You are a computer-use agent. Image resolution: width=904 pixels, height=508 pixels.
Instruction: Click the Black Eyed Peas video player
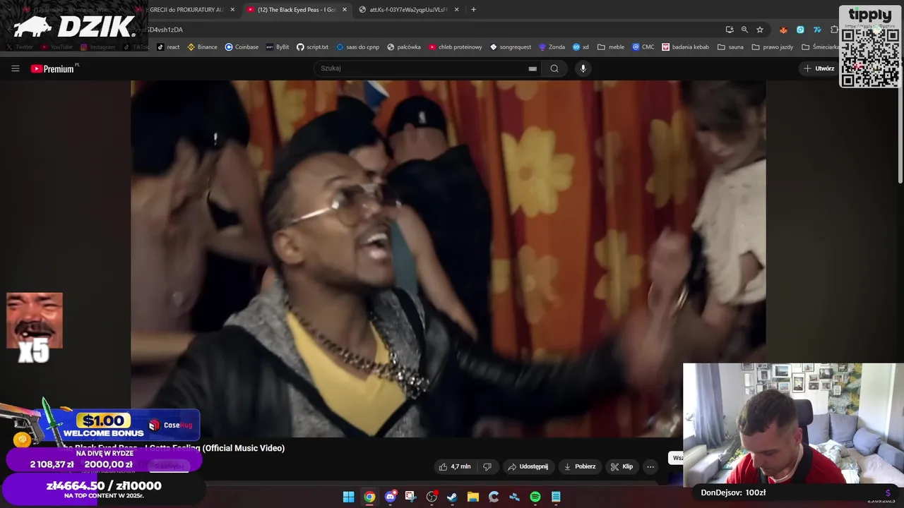[x=448, y=258]
